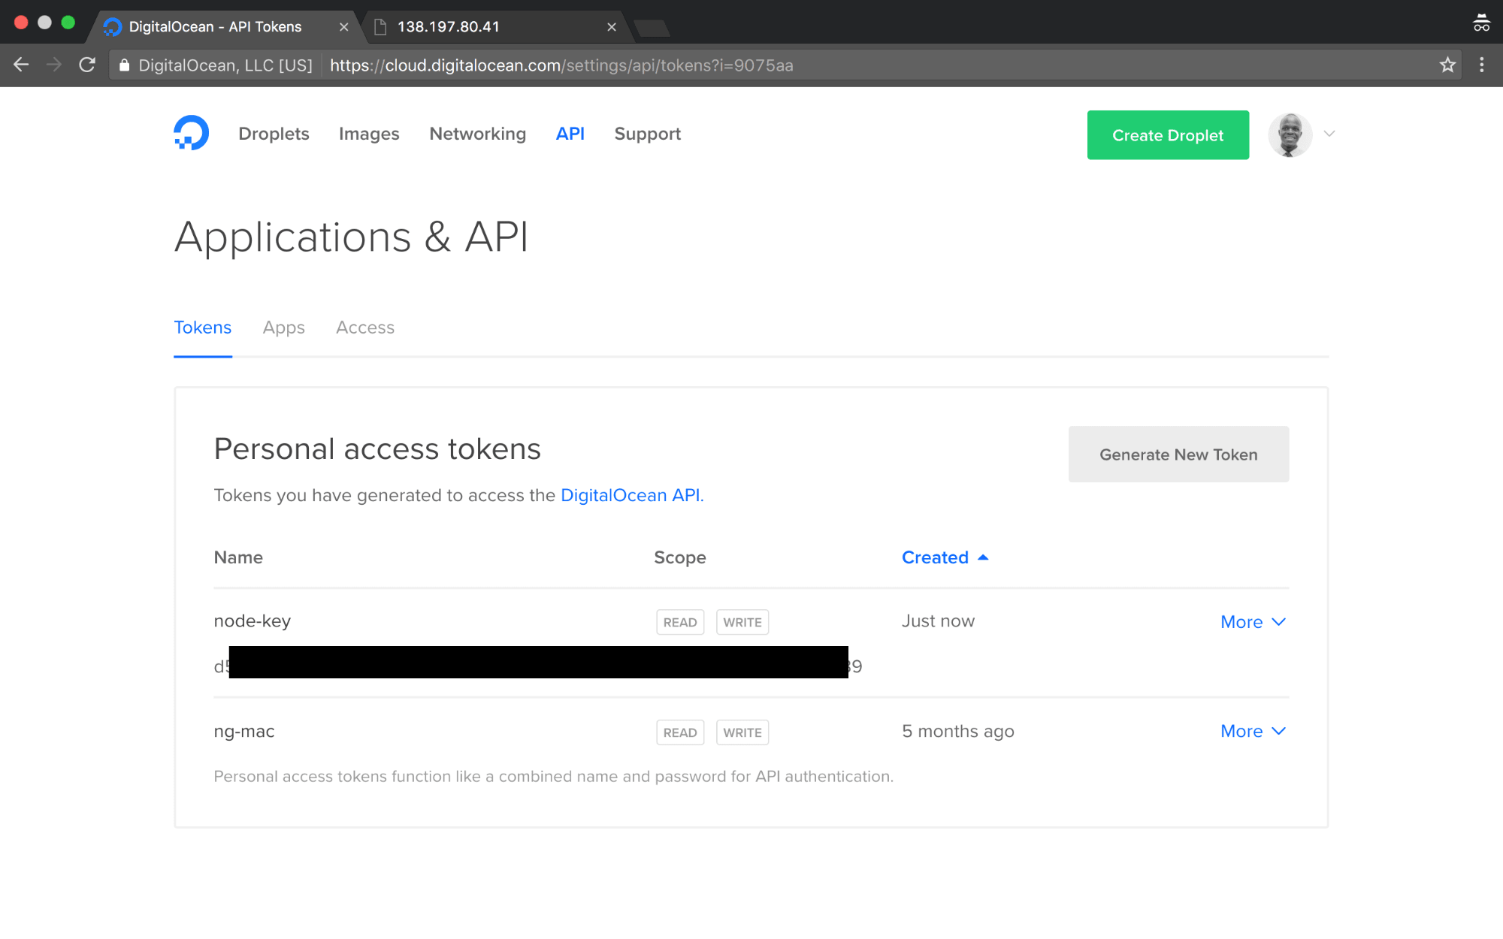Click the ng-mac token name

click(244, 732)
